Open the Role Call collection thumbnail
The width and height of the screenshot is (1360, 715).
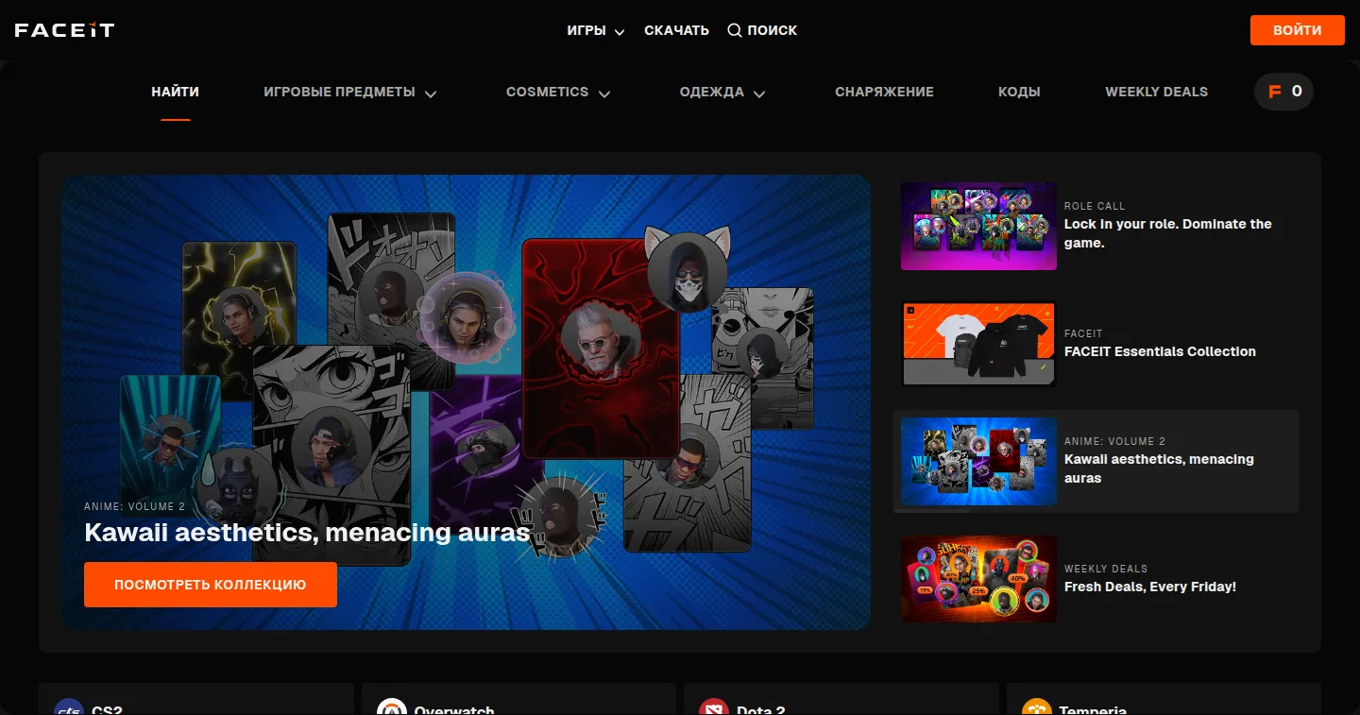(978, 227)
